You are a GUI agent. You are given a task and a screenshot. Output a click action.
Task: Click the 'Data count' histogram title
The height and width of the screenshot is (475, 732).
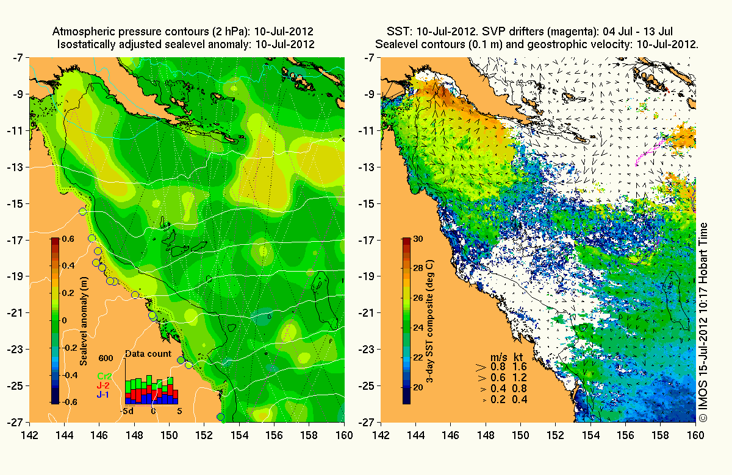point(148,353)
